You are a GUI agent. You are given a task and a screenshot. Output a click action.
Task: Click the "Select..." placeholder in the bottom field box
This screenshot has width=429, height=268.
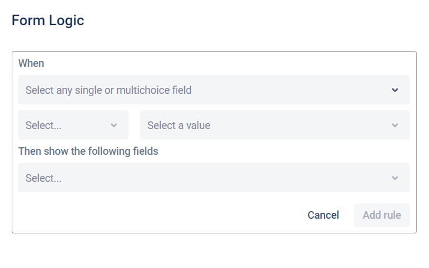pyautogui.click(x=43, y=178)
